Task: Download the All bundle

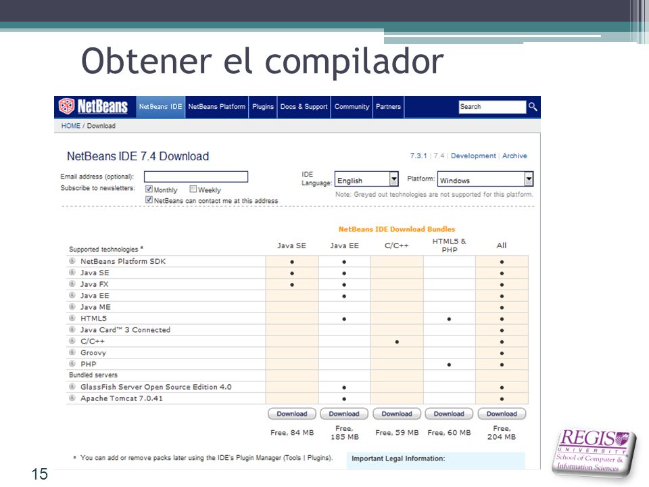Action: tap(502, 414)
